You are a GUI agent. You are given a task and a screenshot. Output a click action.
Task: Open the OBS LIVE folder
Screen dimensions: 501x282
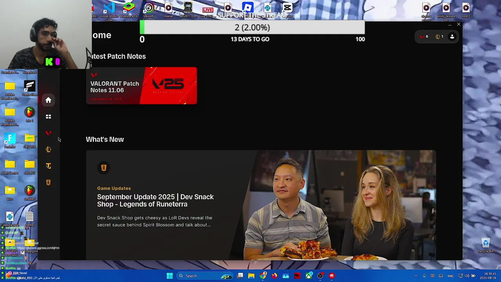29,141
